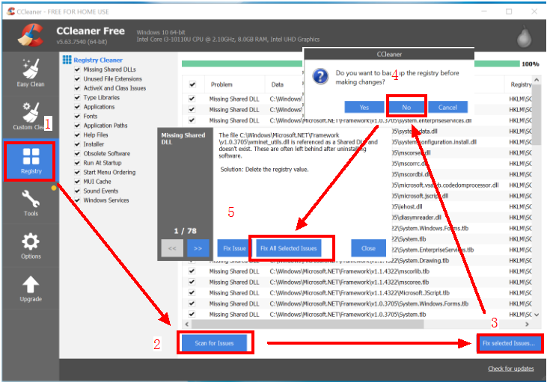This screenshot has height=382, width=547.
Task: Start scan with Scan for Issues
Action: click(x=215, y=343)
